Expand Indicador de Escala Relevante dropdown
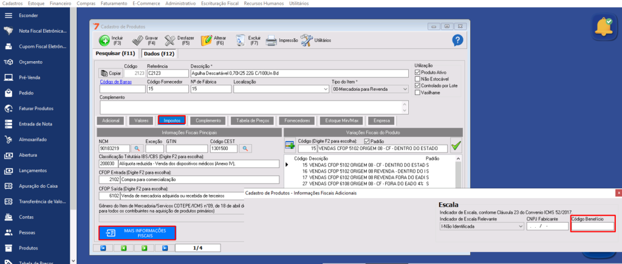Image resolution: width=622 pixels, height=264 pixels. tap(519, 226)
